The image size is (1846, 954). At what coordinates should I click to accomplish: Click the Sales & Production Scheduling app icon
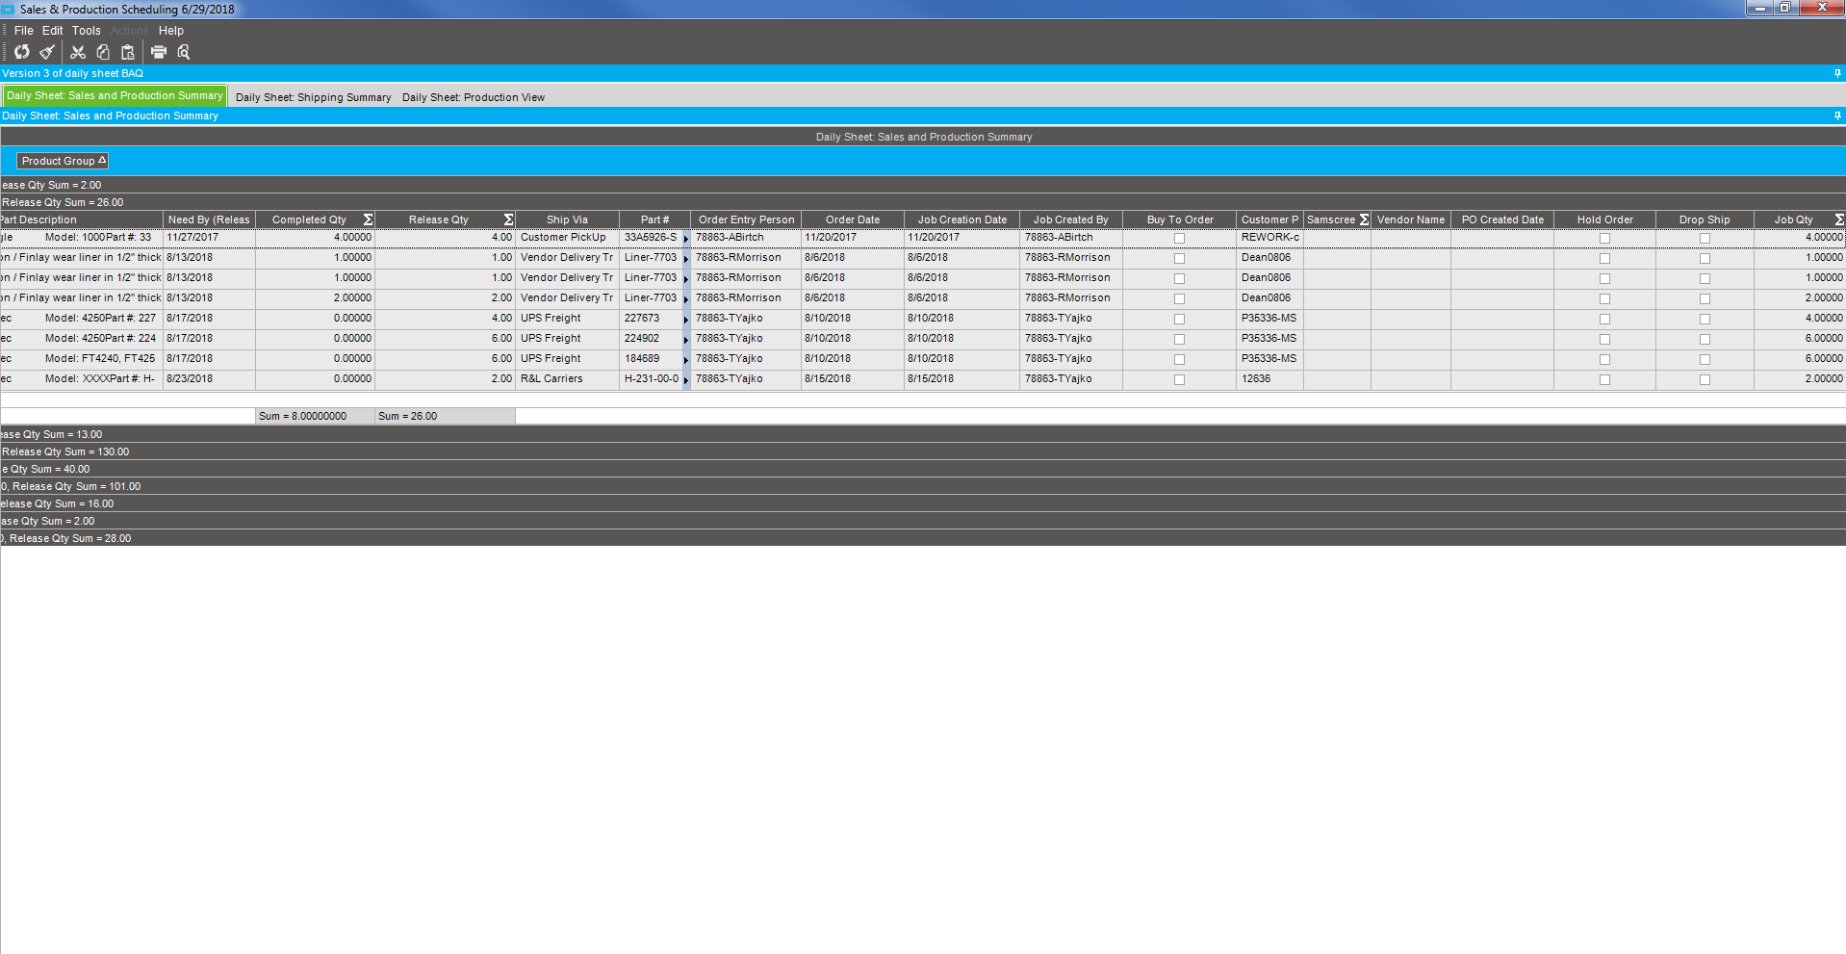pos(8,9)
